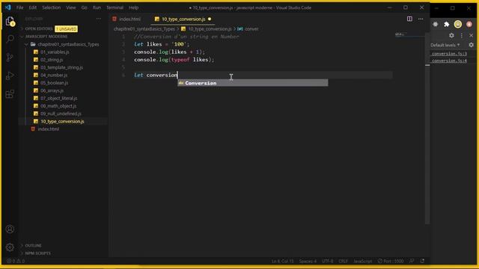The width and height of the screenshot is (479, 269).
Task: Change JavaScript language mode
Action: click(x=362, y=261)
